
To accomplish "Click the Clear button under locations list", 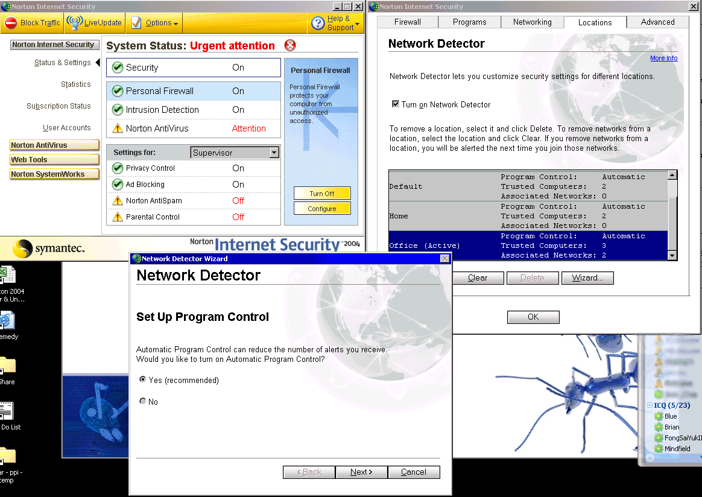I will click(x=478, y=278).
